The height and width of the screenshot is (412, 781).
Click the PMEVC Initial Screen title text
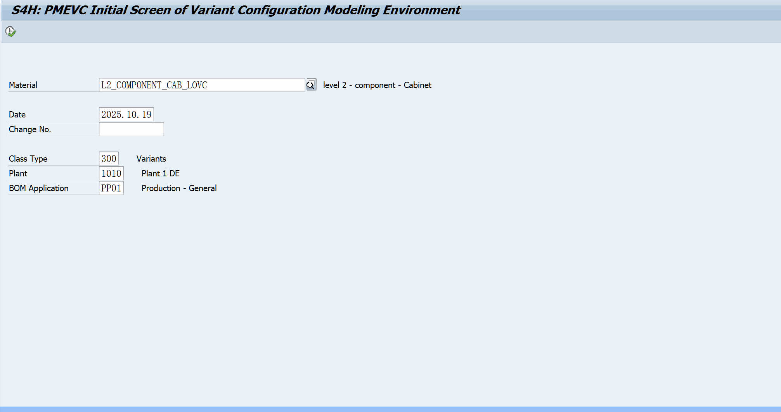[x=236, y=10]
